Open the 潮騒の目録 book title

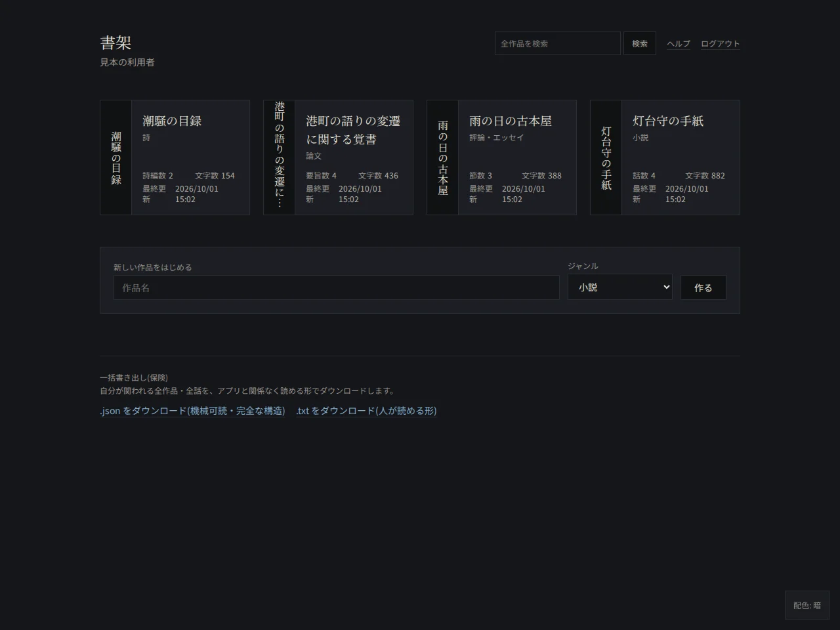[172, 121]
